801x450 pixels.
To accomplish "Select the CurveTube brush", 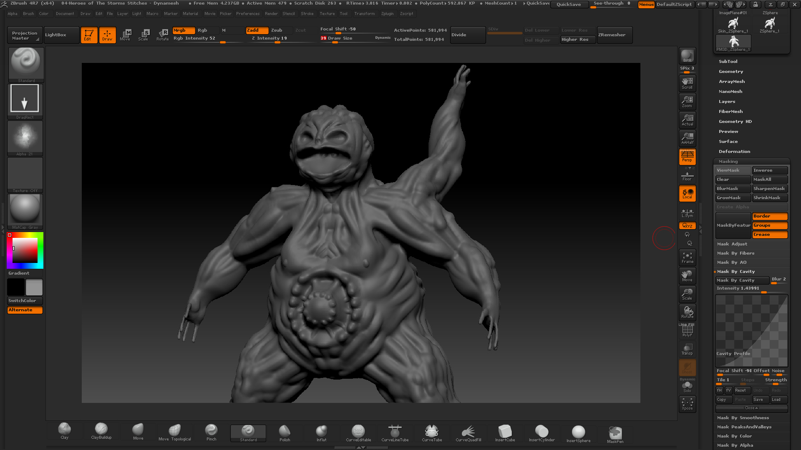I will 432,432.
